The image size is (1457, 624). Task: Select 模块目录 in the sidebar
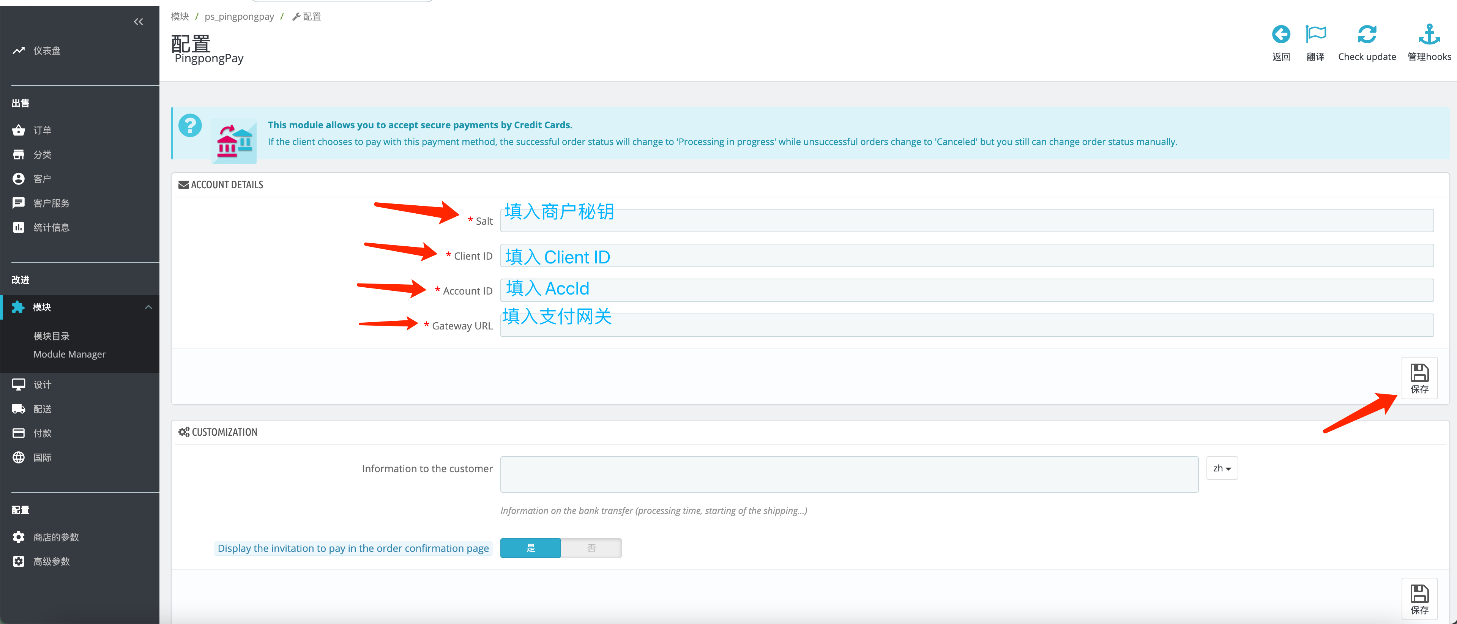point(52,336)
